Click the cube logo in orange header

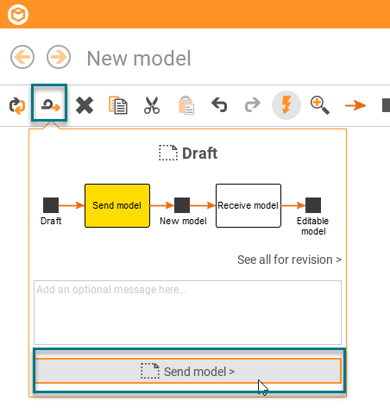(18, 15)
